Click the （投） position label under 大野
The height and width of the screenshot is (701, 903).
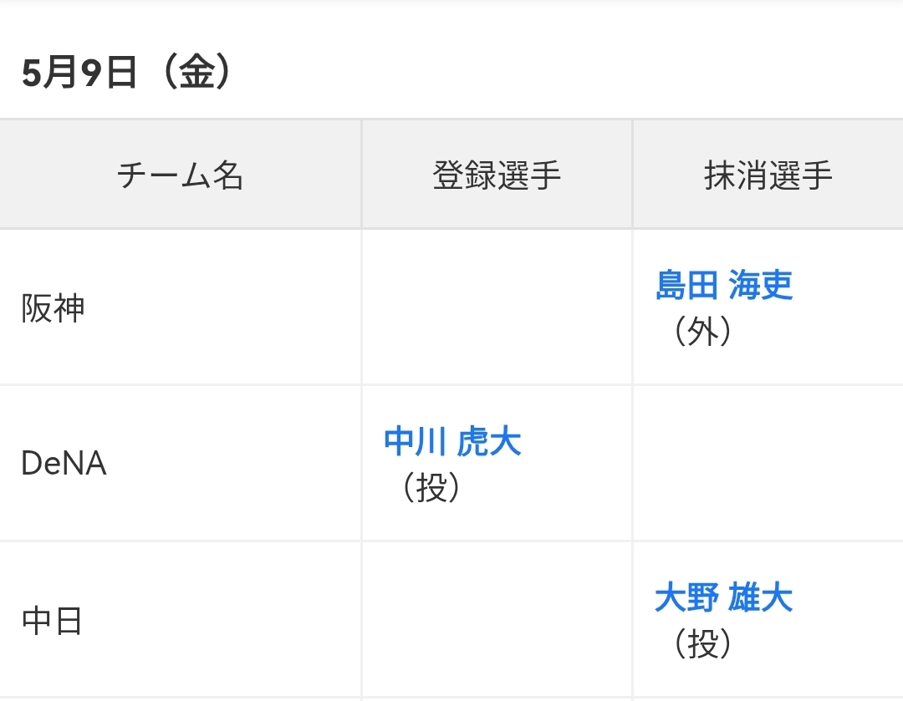point(702,644)
